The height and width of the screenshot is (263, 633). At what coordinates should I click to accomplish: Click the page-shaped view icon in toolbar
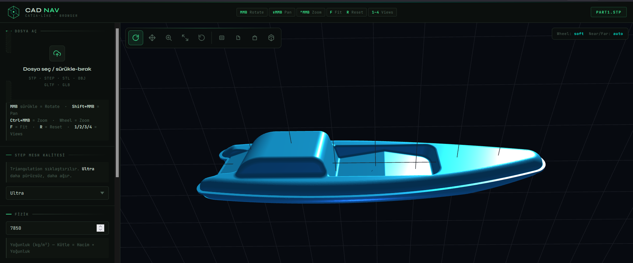click(x=238, y=38)
